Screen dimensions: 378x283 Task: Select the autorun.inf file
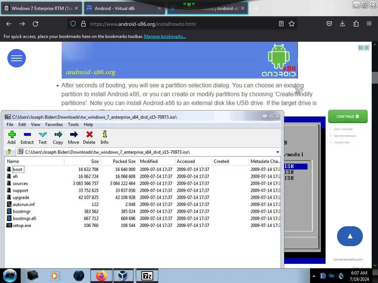(24, 204)
